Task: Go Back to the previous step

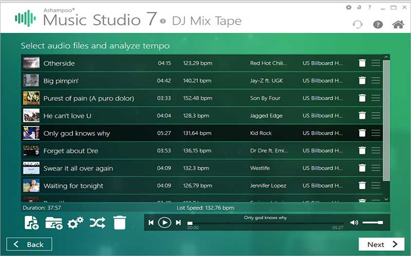Action: [x=29, y=244]
